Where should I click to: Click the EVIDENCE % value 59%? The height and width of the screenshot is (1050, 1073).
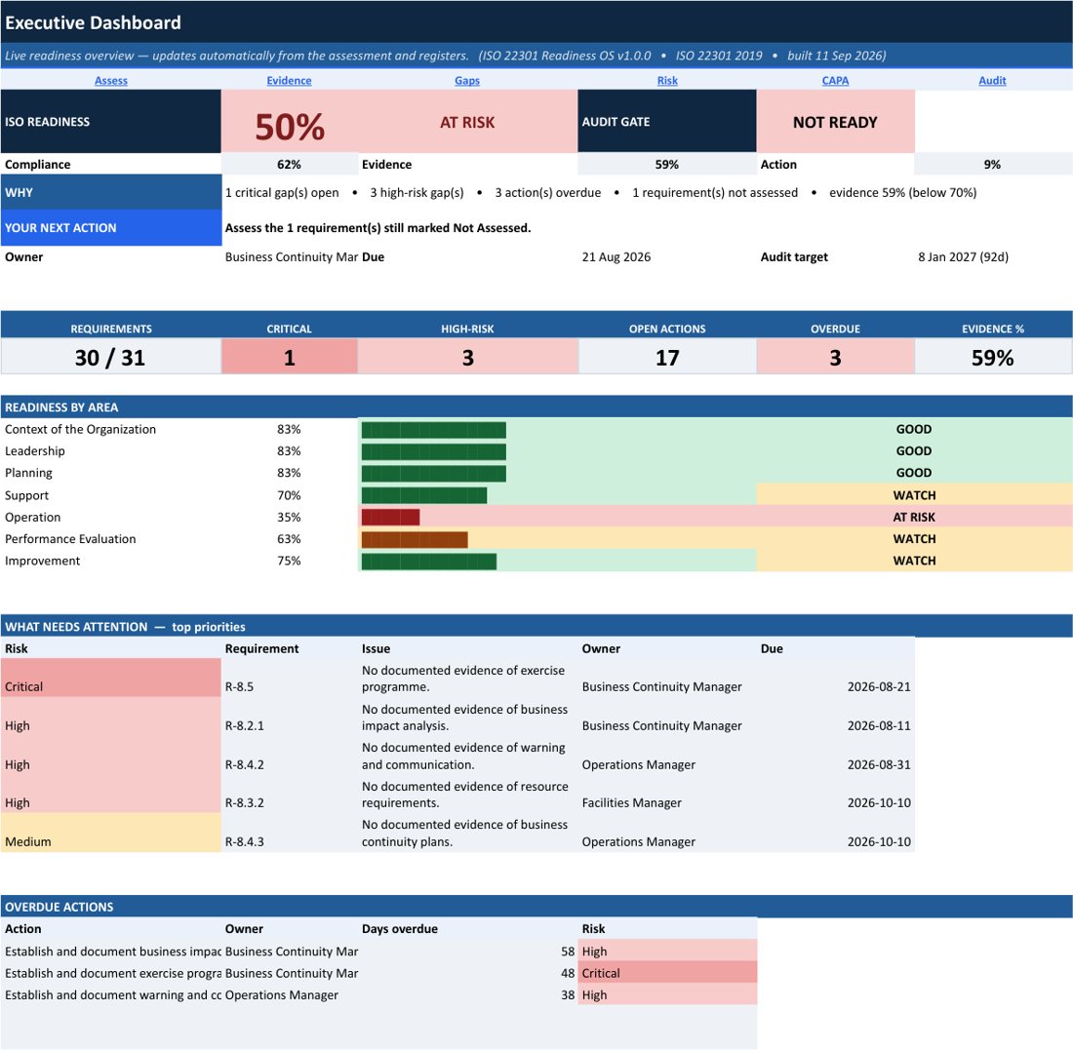992,357
